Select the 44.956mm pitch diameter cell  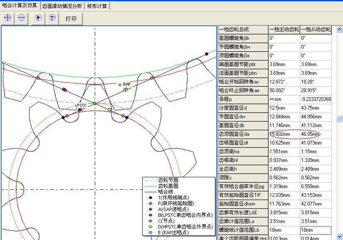(x=316, y=117)
